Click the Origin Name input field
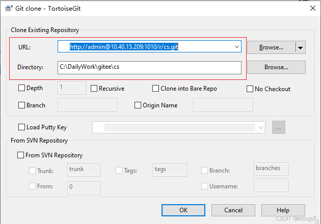This screenshot has width=321, height=224. (x=223, y=105)
